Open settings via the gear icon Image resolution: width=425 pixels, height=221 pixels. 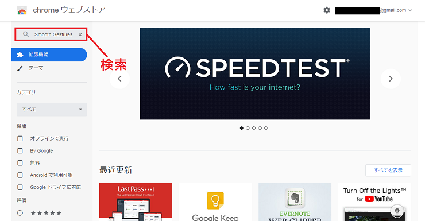327,10
